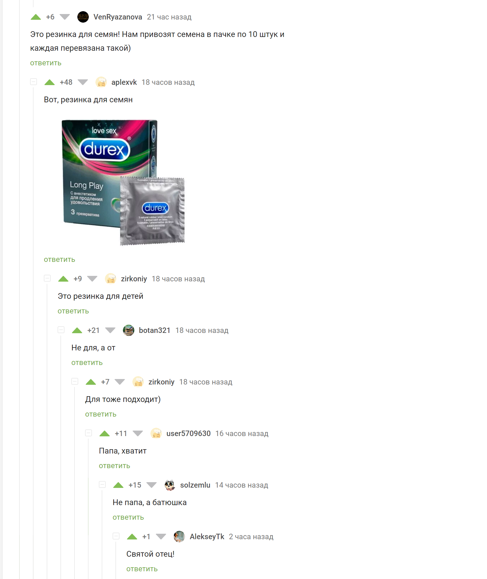Downvote aplexvk's comment
Image resolution: width=487 pixels, height=579 pixels.
(x=83, y=83)
